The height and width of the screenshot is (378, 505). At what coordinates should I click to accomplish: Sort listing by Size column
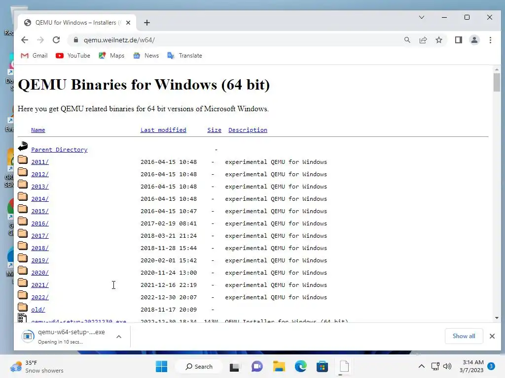pyautogui.click(x=214, y=130)
